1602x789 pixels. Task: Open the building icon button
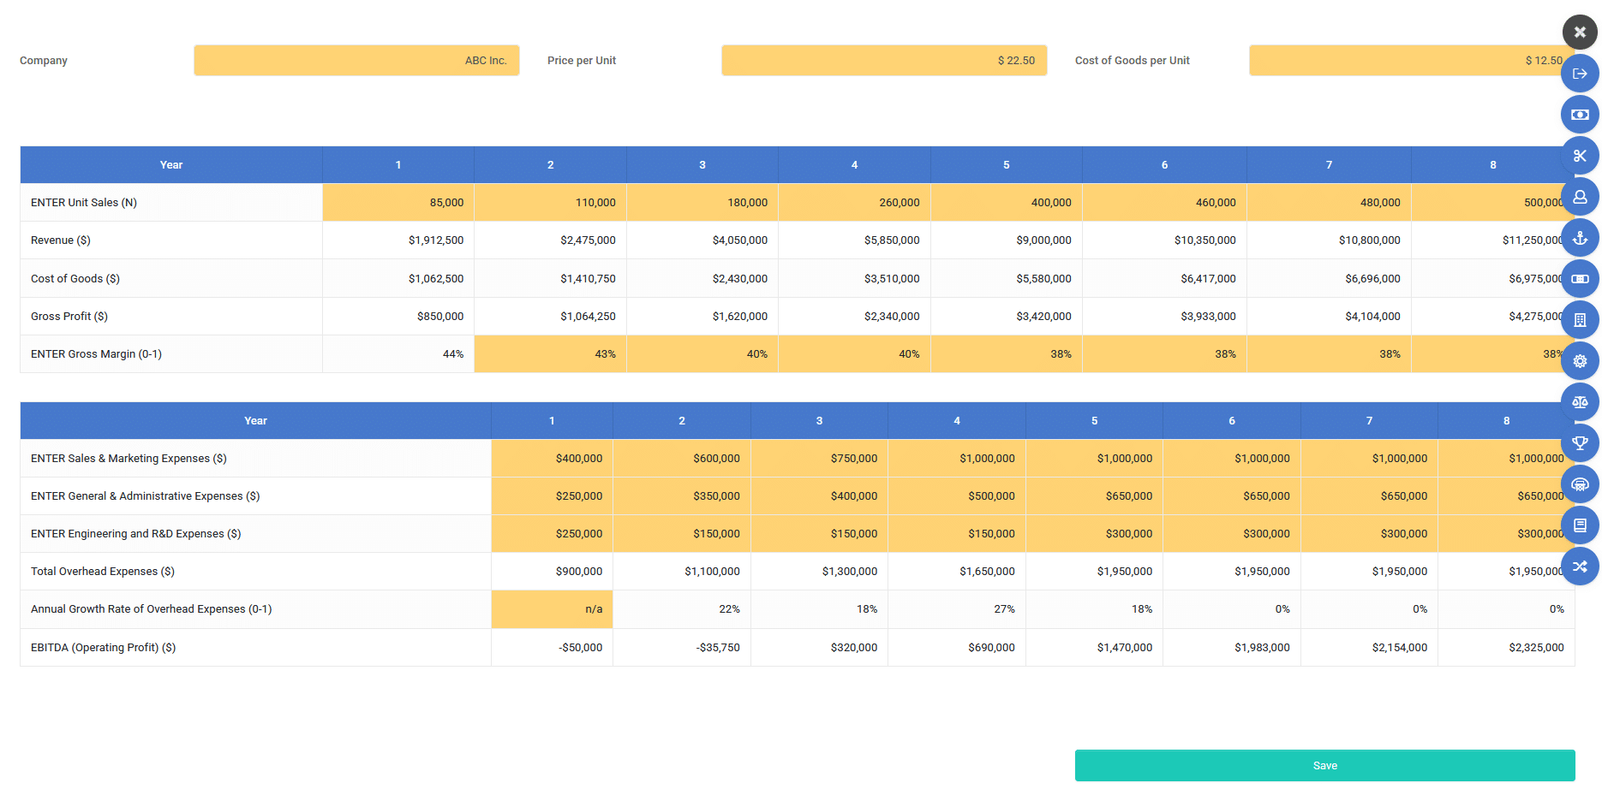(1580, 320)
